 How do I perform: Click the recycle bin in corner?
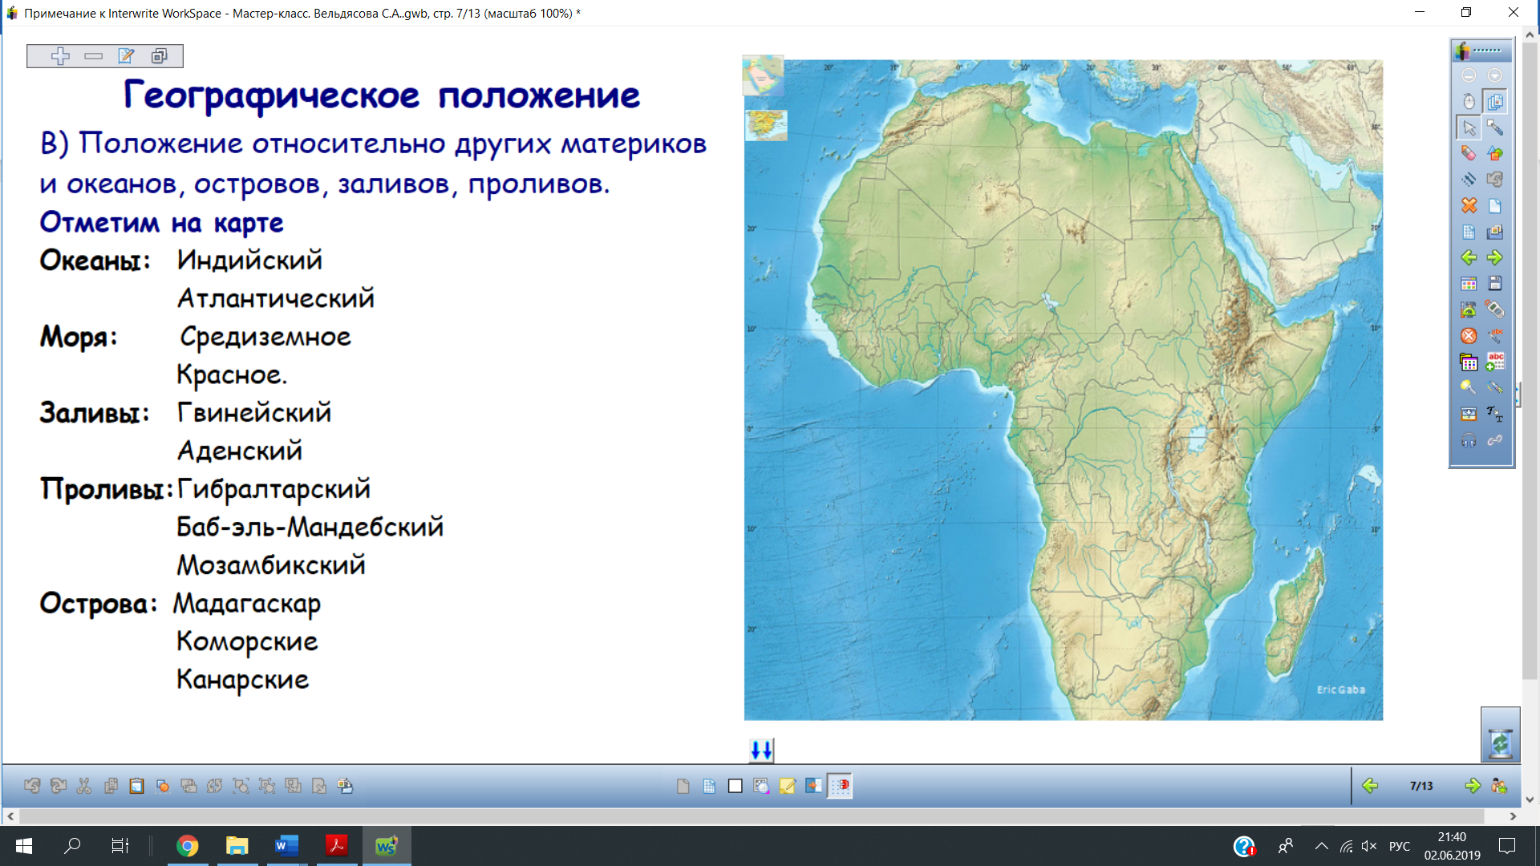[x=1500, y=743]
